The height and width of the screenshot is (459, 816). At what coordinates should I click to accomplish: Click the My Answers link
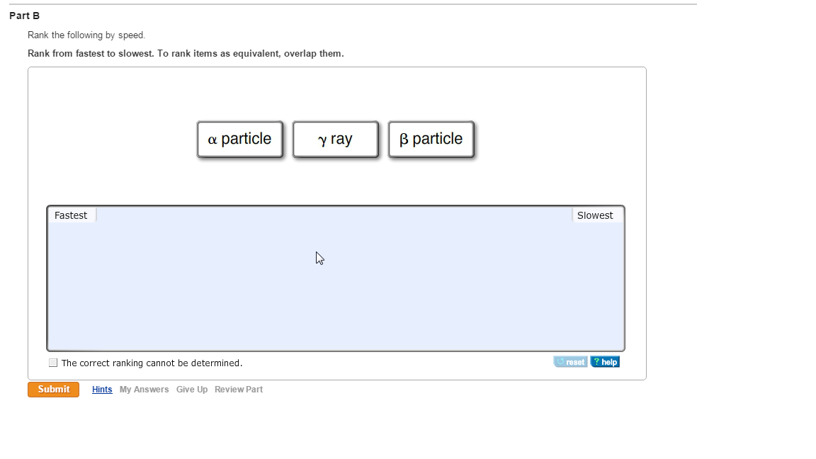(144, 390)
